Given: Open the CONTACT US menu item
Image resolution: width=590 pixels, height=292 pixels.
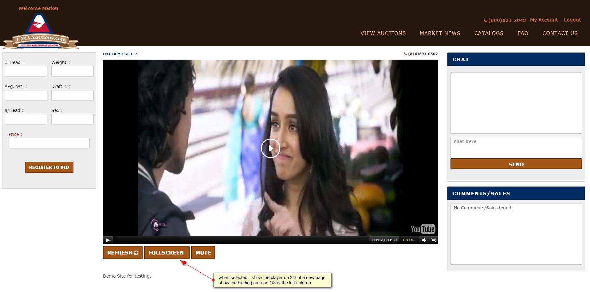Looking at the screenshot, I should tap(560, 33).
